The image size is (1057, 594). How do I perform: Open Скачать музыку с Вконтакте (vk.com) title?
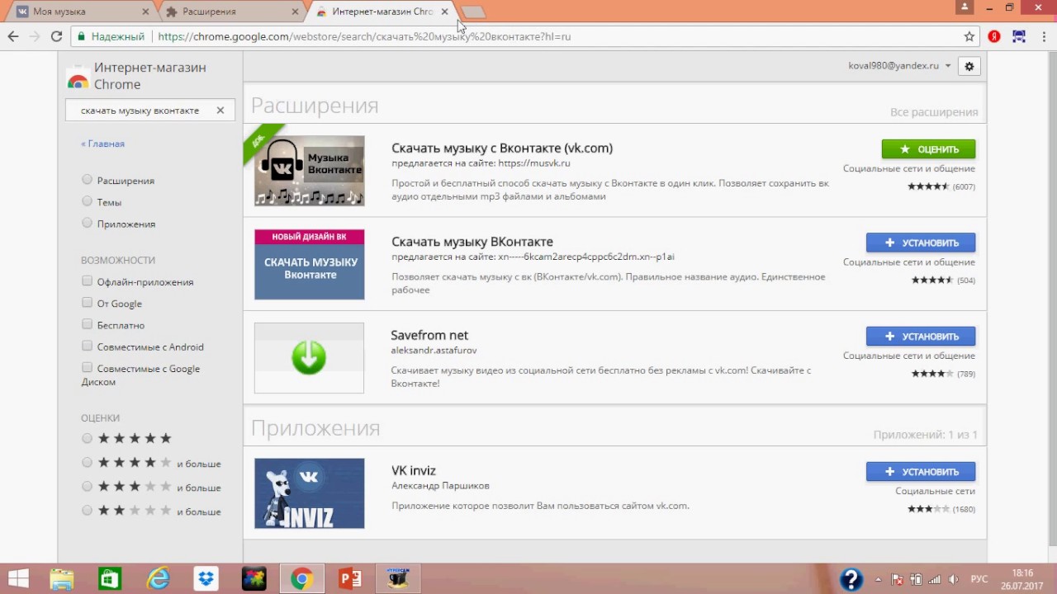click(502, 148)
